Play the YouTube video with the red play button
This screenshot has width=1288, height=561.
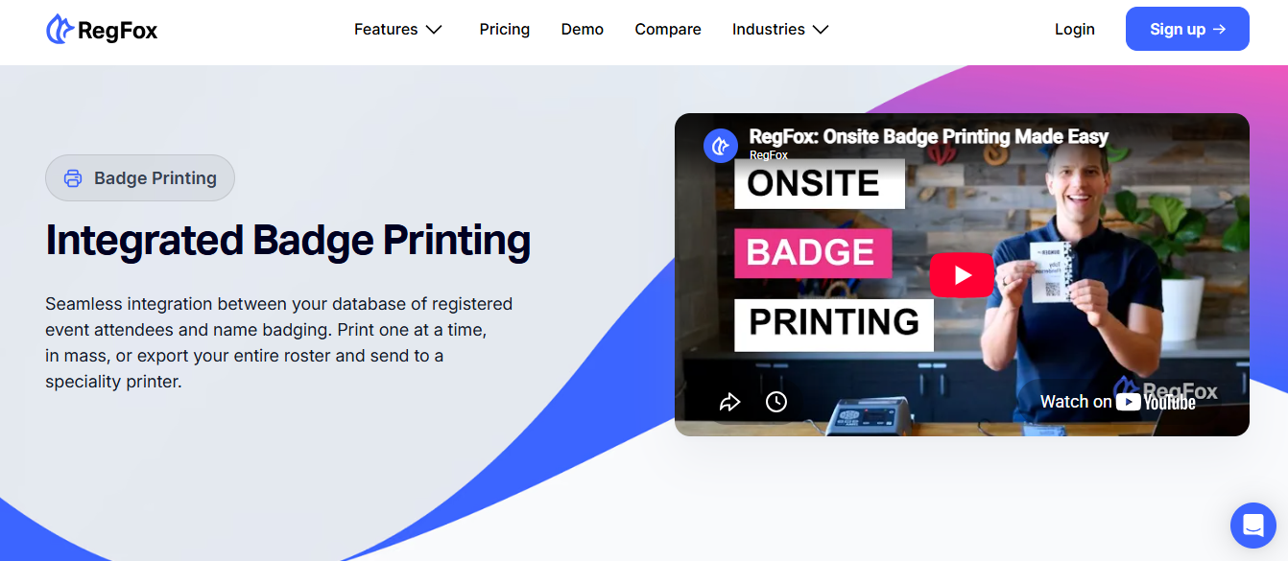click(x=962, y=275)
